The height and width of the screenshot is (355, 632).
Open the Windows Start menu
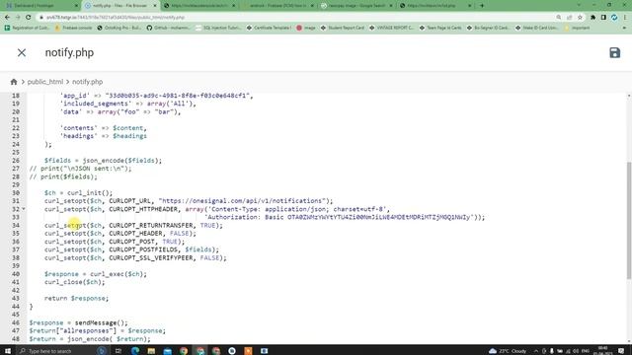pyautogui.click(x=7, y=351)
